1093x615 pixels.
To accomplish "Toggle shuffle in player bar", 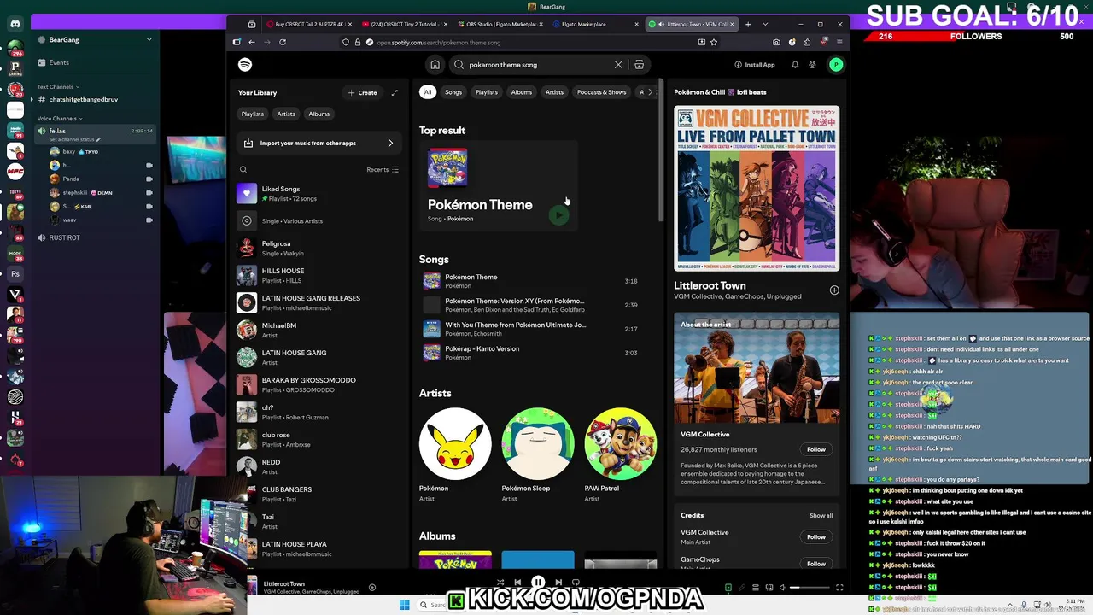I will pos(500,583).
